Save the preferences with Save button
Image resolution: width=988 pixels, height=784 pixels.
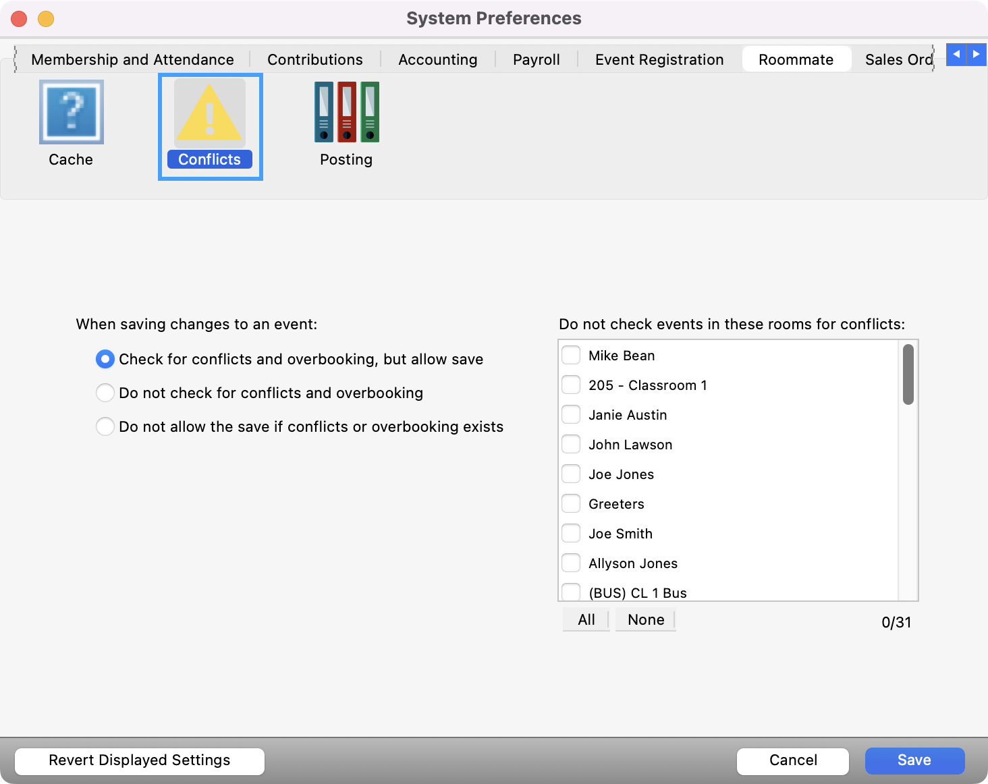click(x=914, y=760)
